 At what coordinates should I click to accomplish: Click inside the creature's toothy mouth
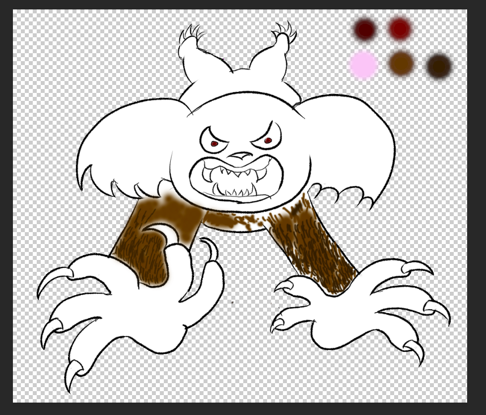[239, 180]
